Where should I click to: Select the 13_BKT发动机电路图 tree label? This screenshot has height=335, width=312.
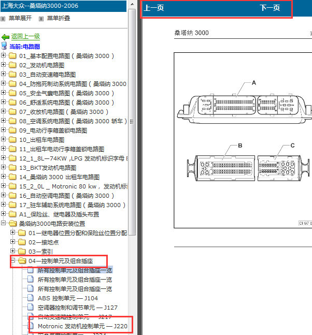pos(48,168)
